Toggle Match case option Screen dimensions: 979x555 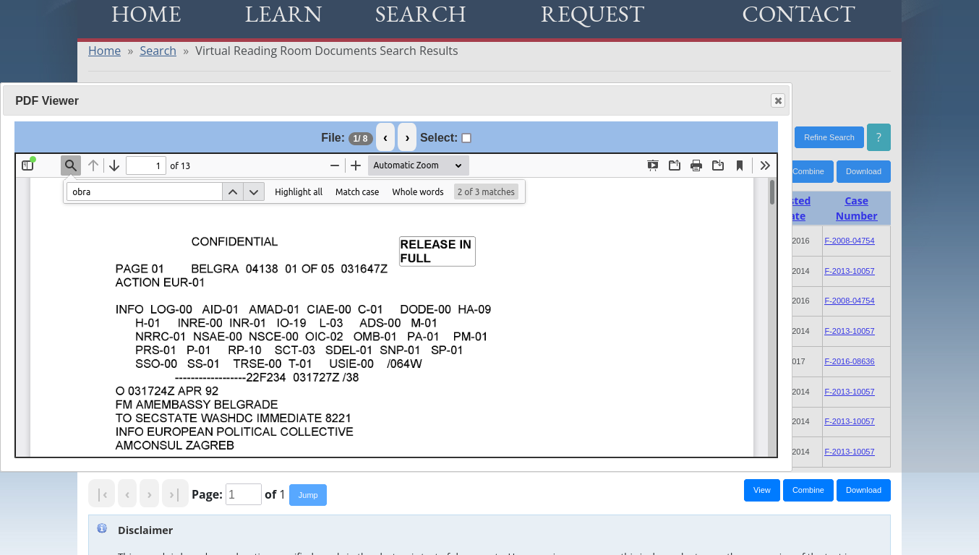click(357, 192)
